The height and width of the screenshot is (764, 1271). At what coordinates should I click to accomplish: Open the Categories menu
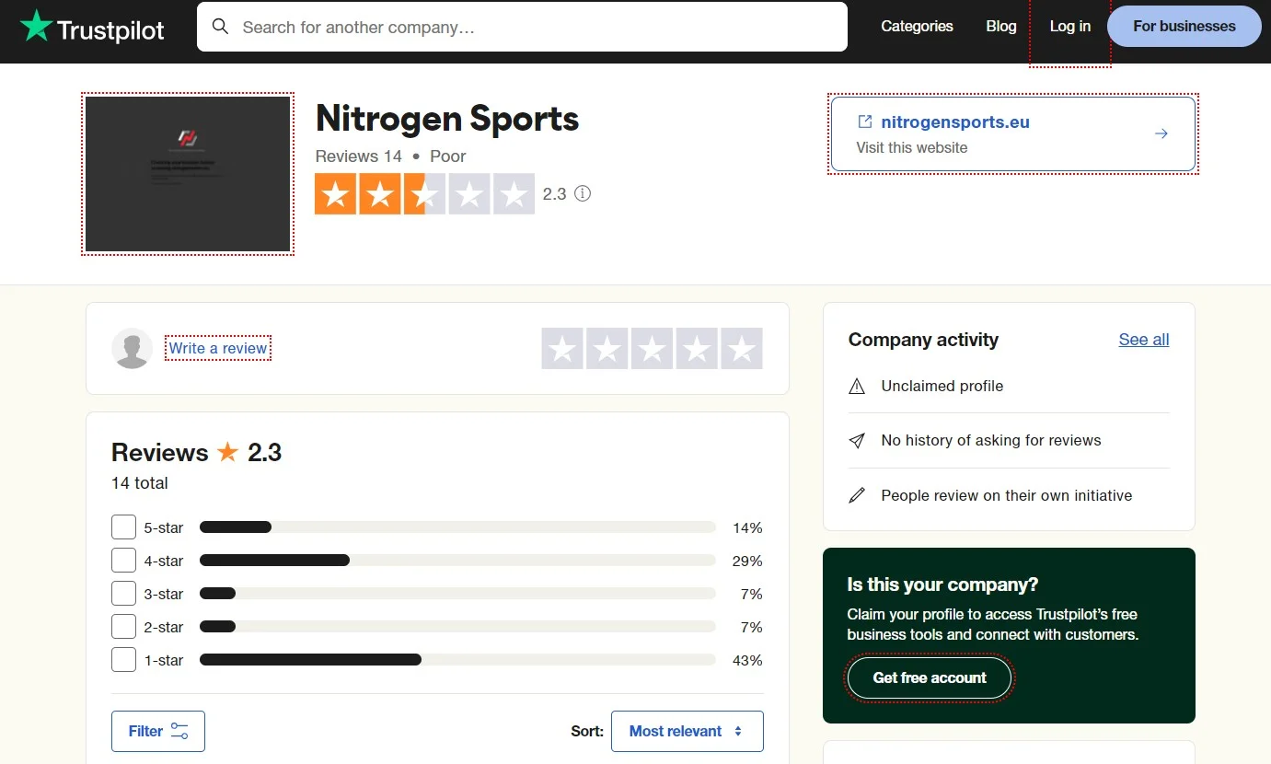coord(917,27)
